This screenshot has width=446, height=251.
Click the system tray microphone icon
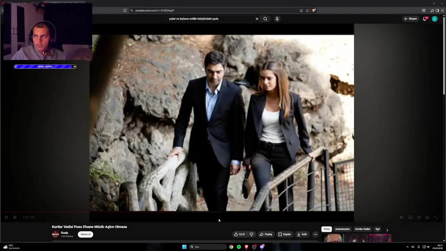[x=418, y=247]
